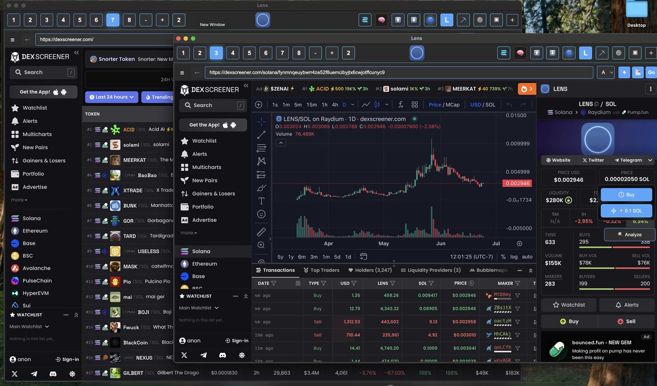
Task: Open the chart layout grid selector
Action: [414, 104]
